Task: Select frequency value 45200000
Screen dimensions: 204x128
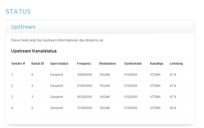Action: pos(84,97)
